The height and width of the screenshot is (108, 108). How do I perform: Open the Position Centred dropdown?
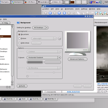(x=44, y=52)
